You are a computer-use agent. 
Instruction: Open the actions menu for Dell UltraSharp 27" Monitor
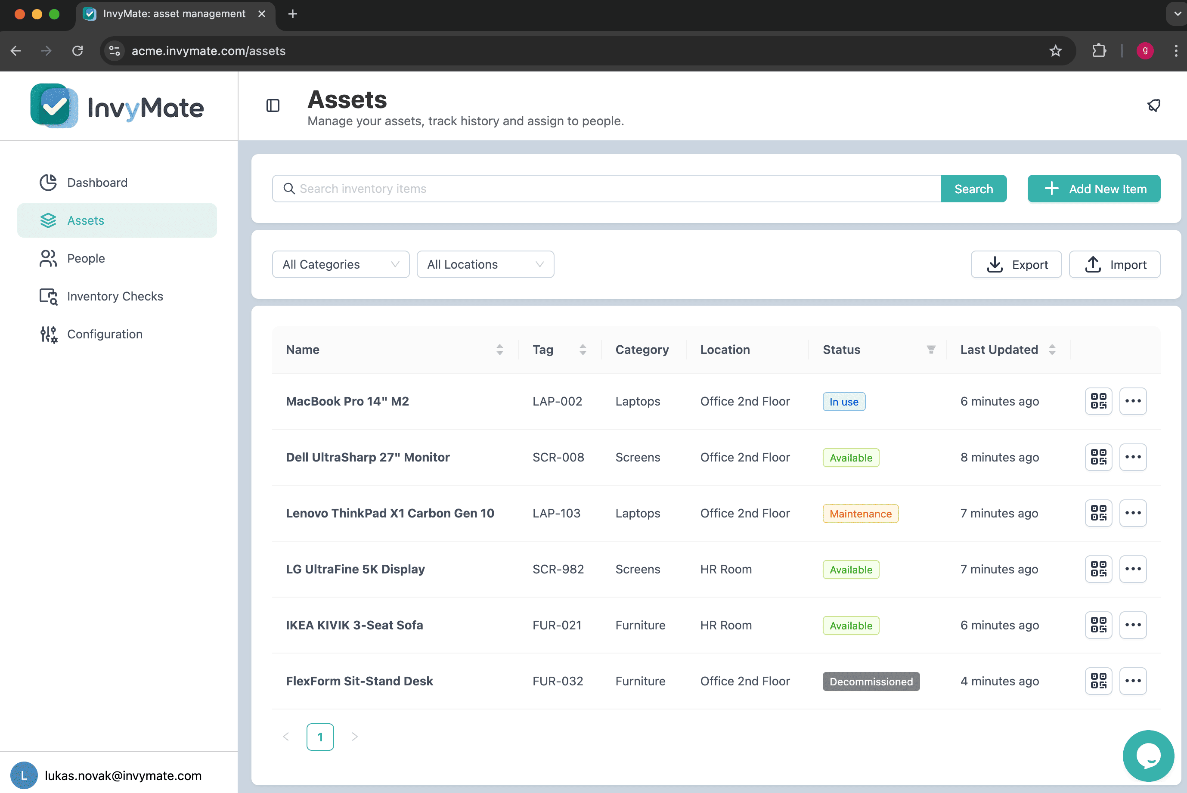pos(1133,457)
